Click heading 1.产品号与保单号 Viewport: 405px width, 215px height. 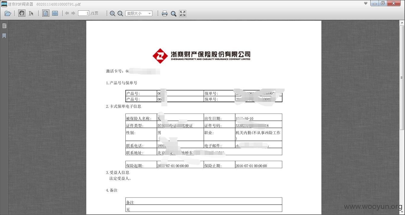pyautogui.click(x=122, y=83)
